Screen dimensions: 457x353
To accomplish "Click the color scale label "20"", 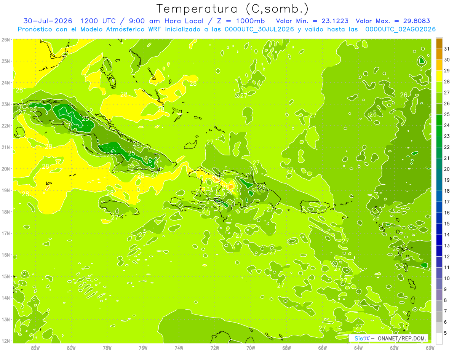I will [447, 169].
